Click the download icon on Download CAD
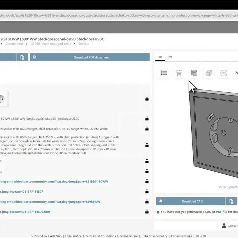The image size is (238, 238). pyautogui.click(x=161, y=201)
